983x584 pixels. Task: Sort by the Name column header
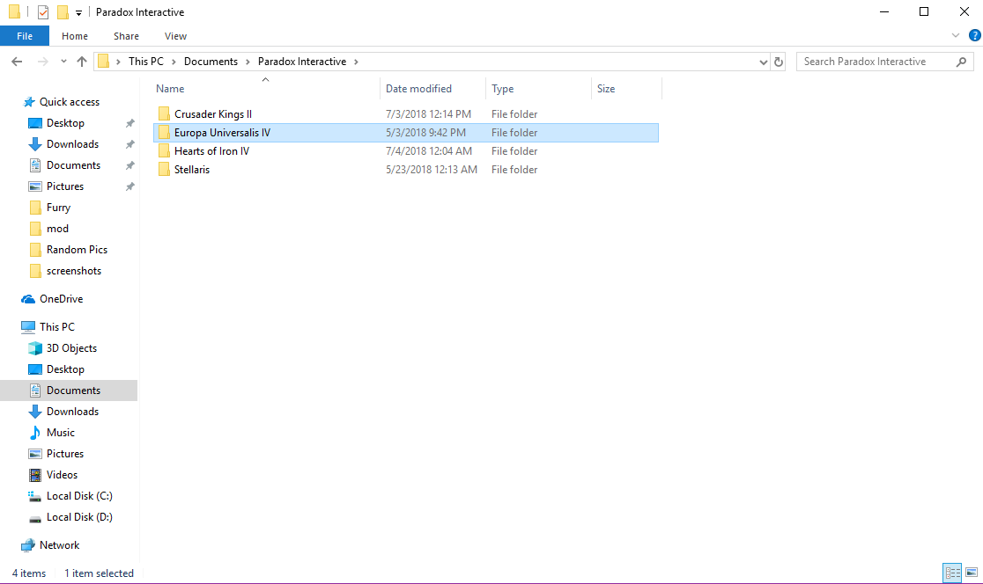click(267, 88)
